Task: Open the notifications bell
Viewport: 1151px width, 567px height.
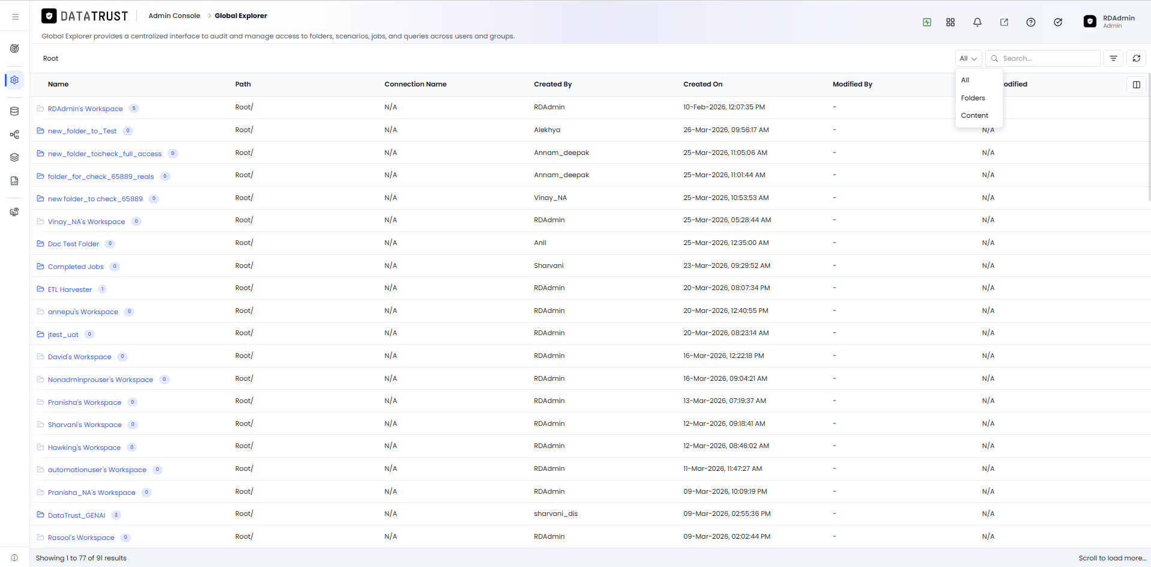Action: point(977,22)
